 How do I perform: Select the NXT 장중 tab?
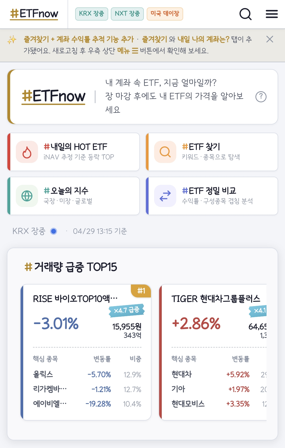pyautogui.click(x=127, y=14)
